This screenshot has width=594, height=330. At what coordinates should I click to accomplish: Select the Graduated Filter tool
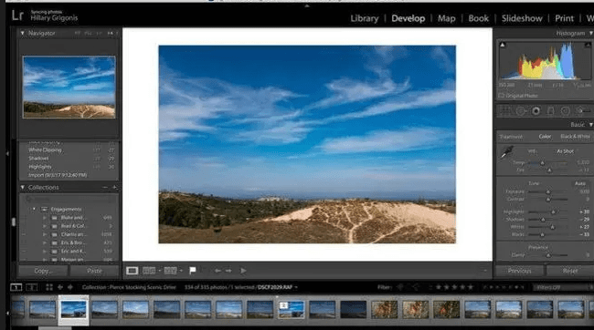(x=550, y=110)
